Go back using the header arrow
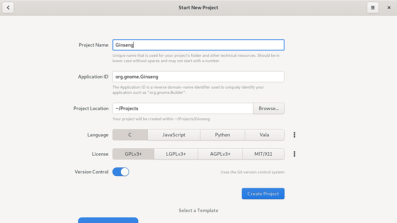 (x=8, y=8)
